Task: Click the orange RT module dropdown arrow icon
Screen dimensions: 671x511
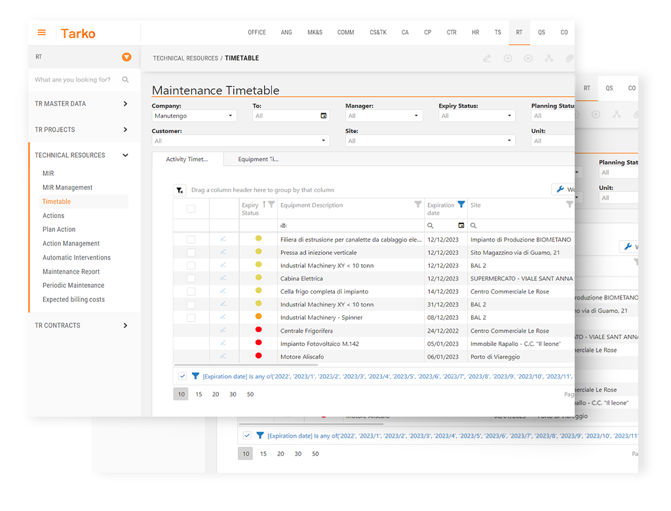Action: click(x=126, y=57)
